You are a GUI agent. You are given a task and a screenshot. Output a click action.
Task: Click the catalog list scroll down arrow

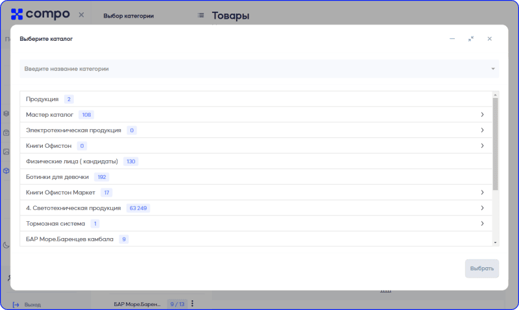click(495, 243)
